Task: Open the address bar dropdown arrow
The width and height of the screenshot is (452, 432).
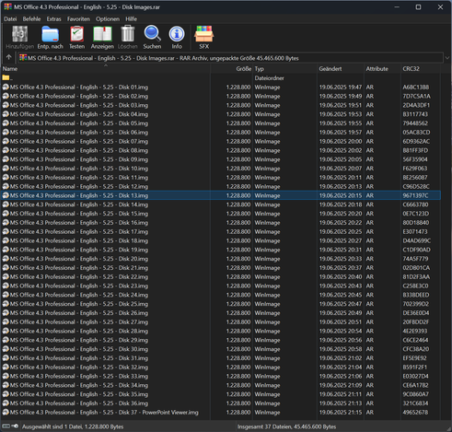Action: [x=447, y=58]
